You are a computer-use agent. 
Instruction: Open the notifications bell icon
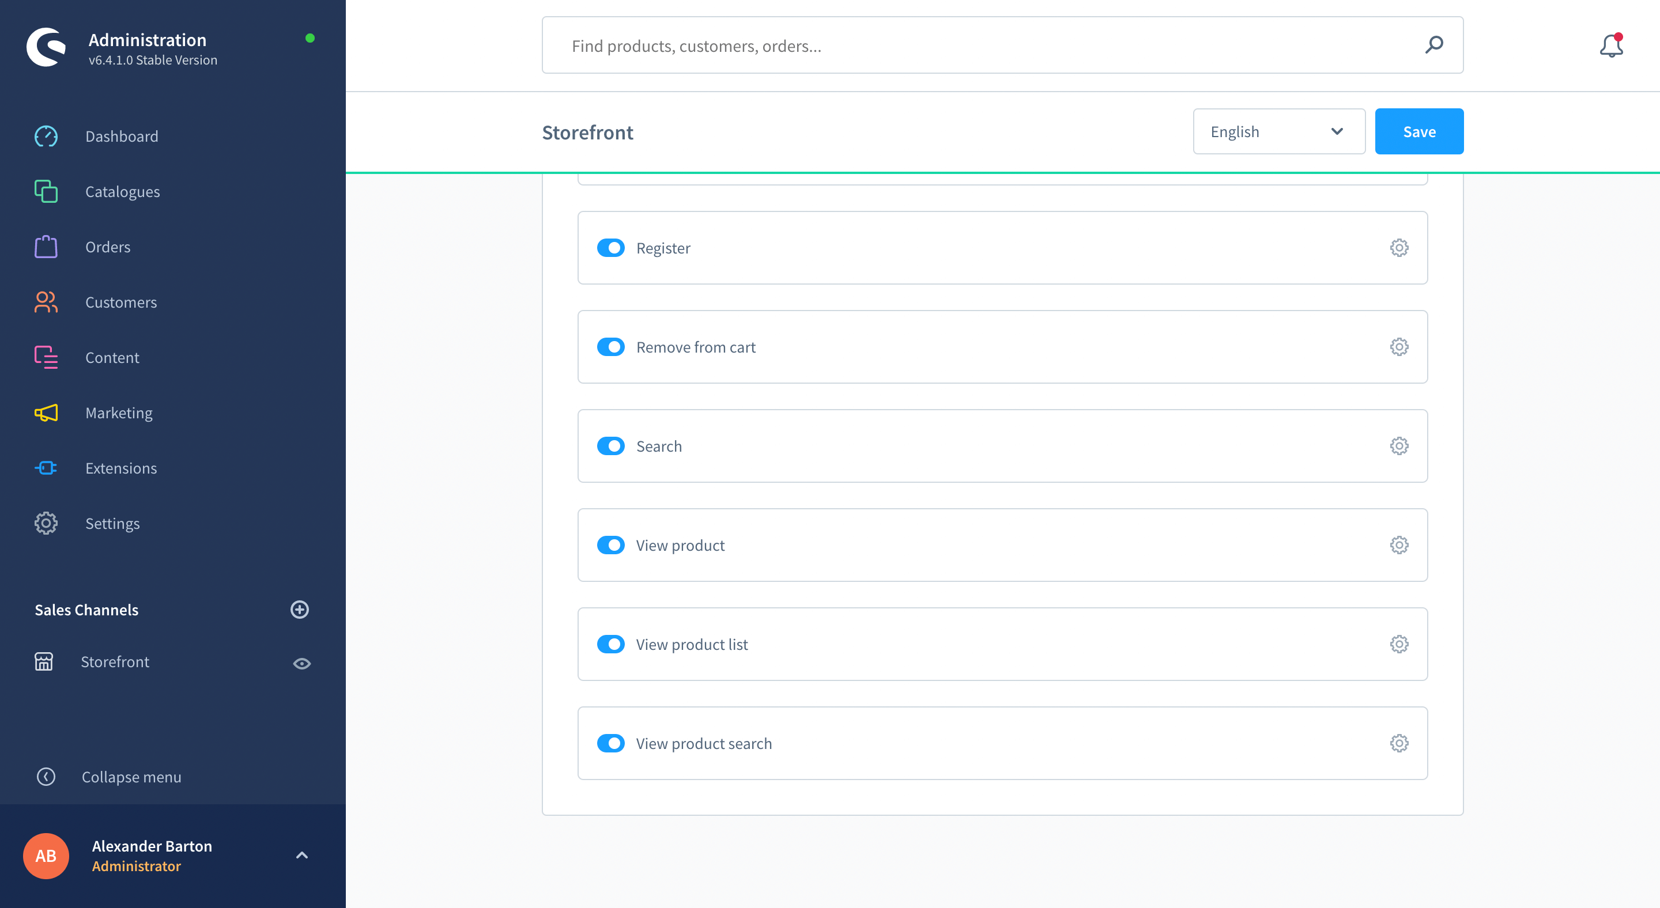click(x=1611, y=46)
